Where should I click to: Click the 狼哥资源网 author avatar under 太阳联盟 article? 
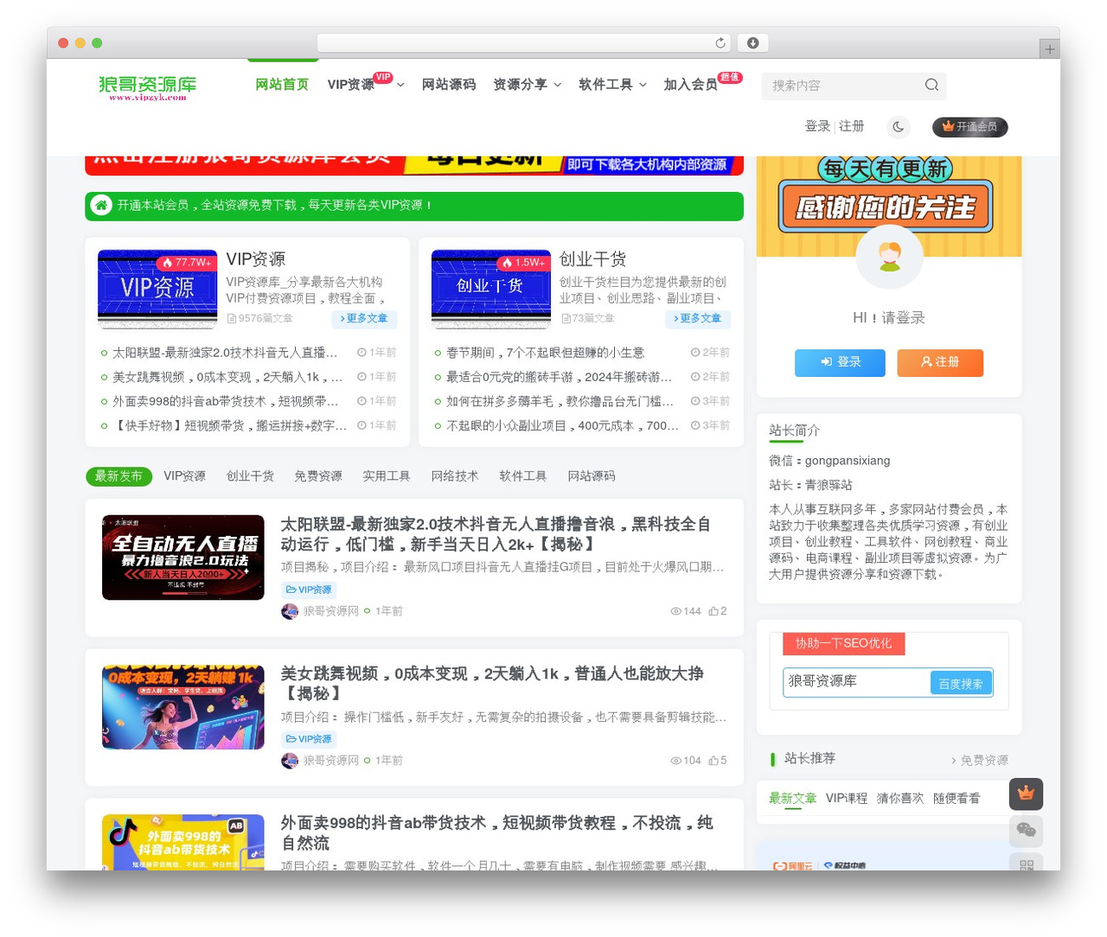click(290, 611)
